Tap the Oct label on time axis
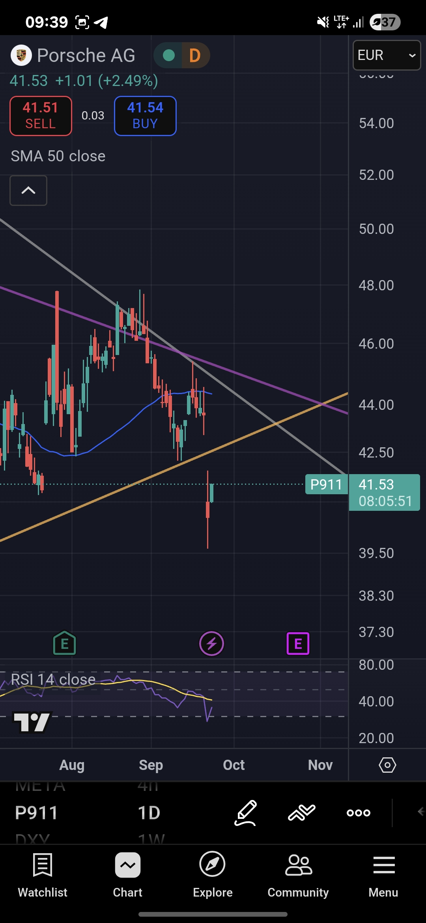The width and height of the screenshot is (426, 923). [x=234, y=765]
